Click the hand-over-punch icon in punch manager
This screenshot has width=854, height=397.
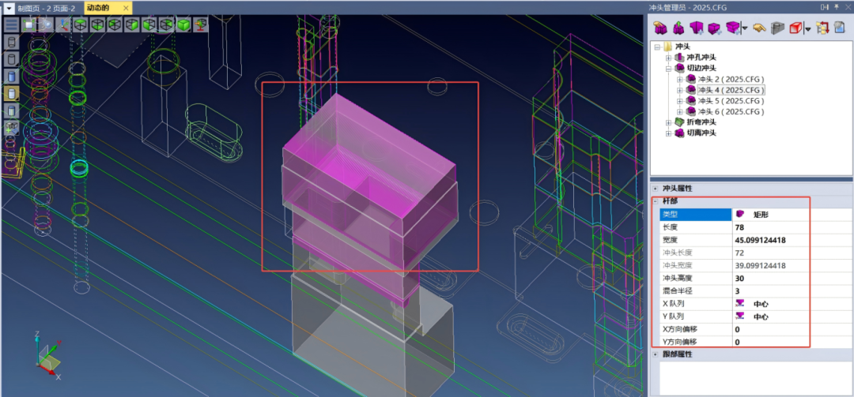660,28
